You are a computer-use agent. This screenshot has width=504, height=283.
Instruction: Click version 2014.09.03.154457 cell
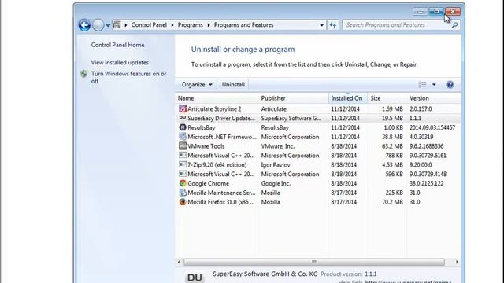(x=432, y=127)
